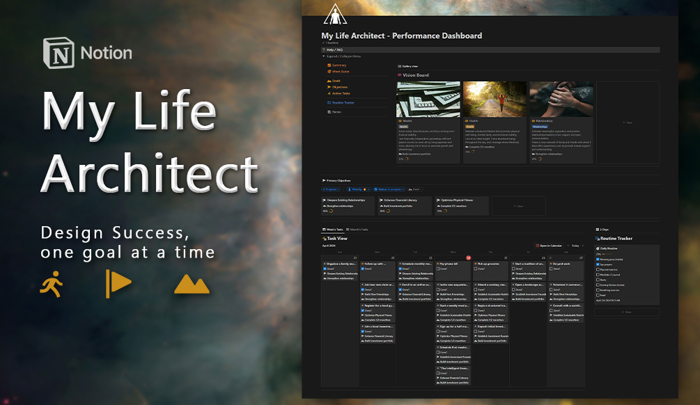The width and height of the screenshot is (700, 405).
Task: Open the Goal filter dropdown
Action: tap(416, 189)
